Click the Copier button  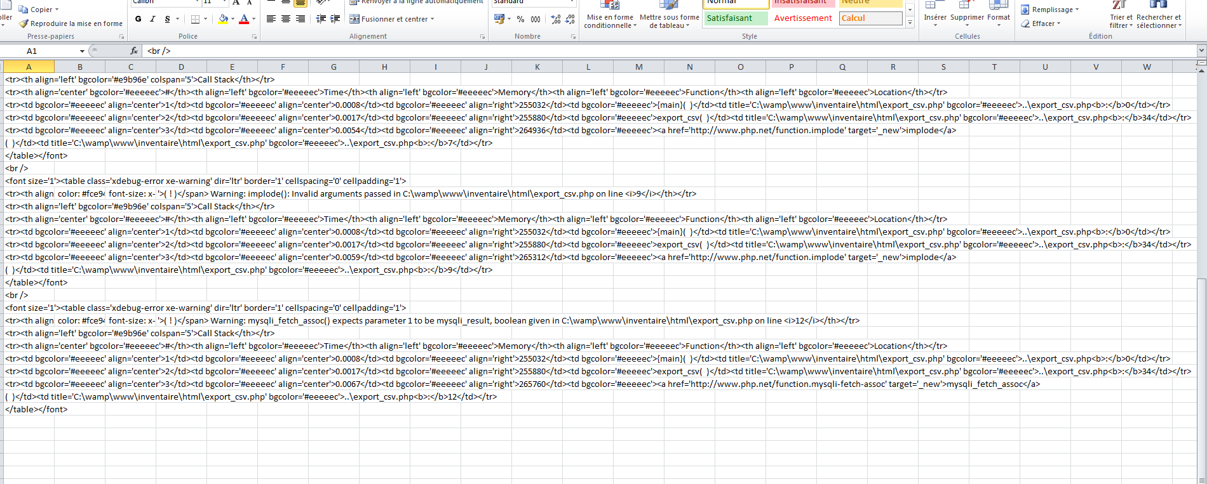[x=36, y=10]
